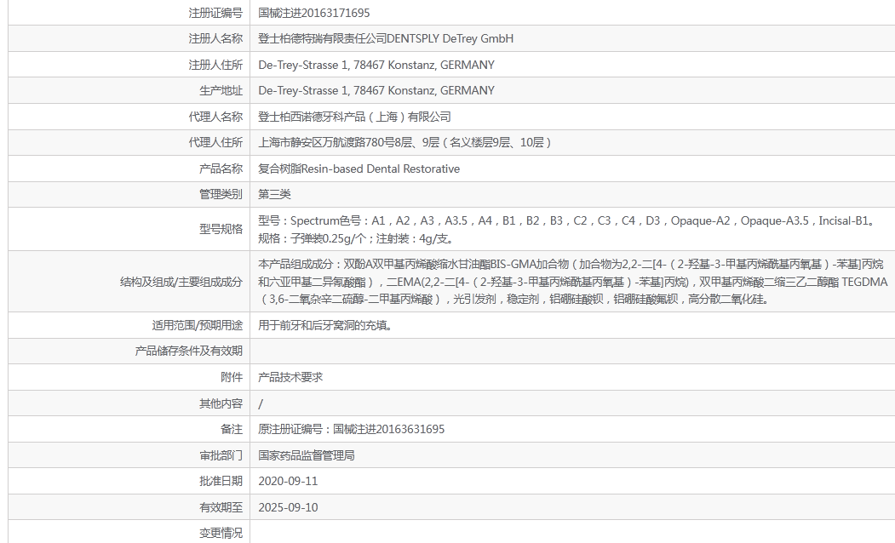Select the 其他内容 label

[x=221, y=403]
